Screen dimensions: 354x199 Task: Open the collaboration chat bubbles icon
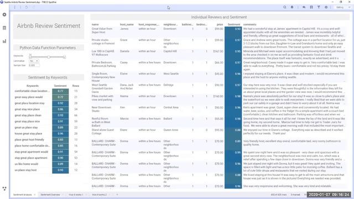point(304,7)
